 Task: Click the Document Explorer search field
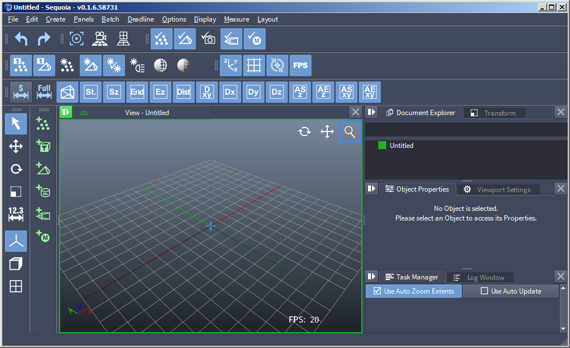click(x=466, y=129)
